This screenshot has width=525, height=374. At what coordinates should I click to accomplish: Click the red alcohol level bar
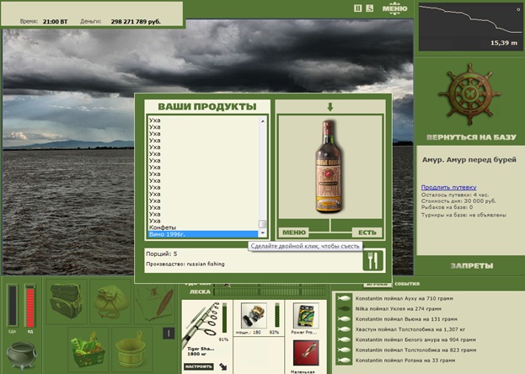coord(30,306)
